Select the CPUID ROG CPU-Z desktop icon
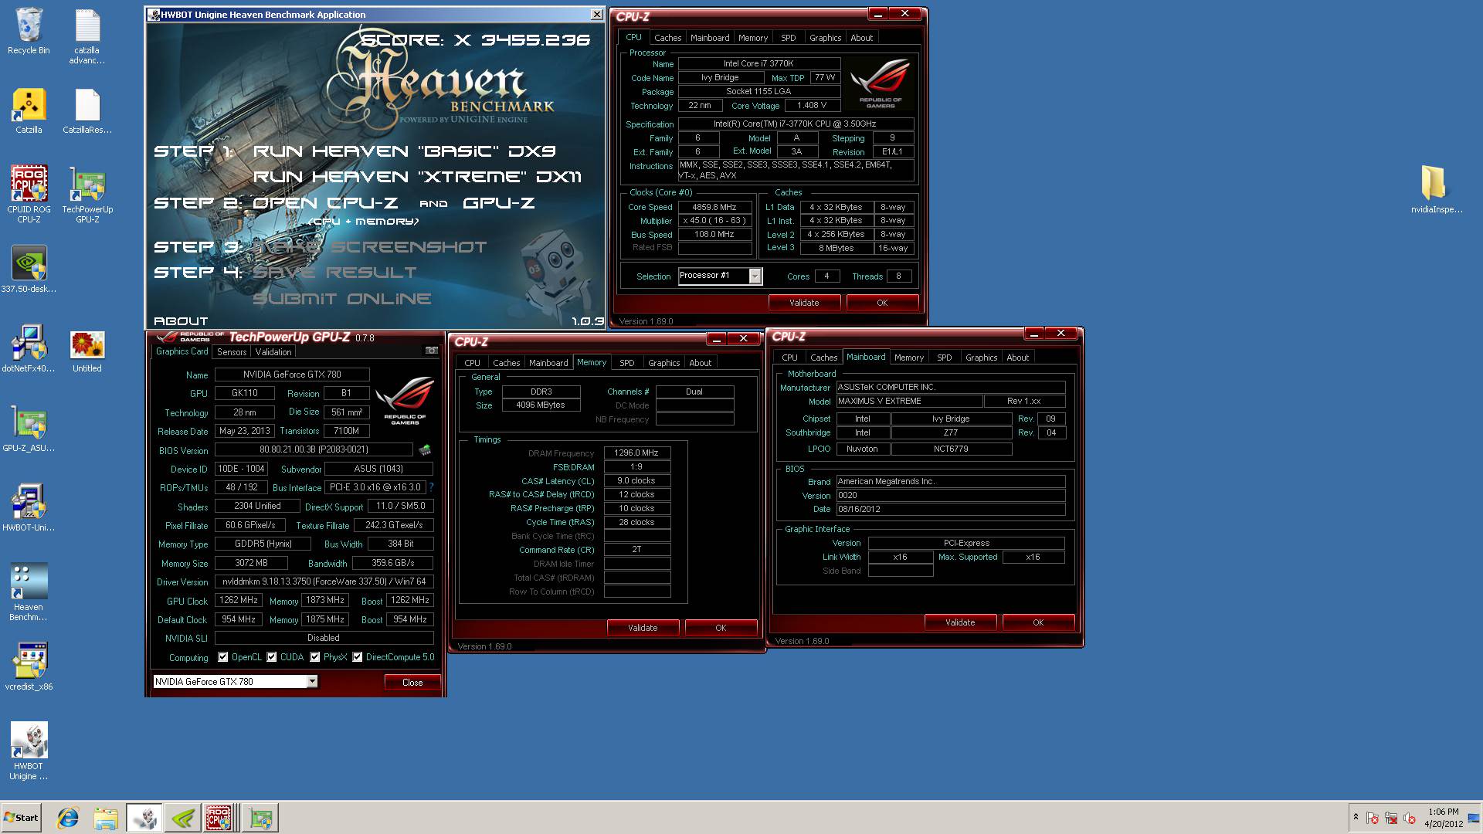The image size is (1483, 834). coord(29,194)
